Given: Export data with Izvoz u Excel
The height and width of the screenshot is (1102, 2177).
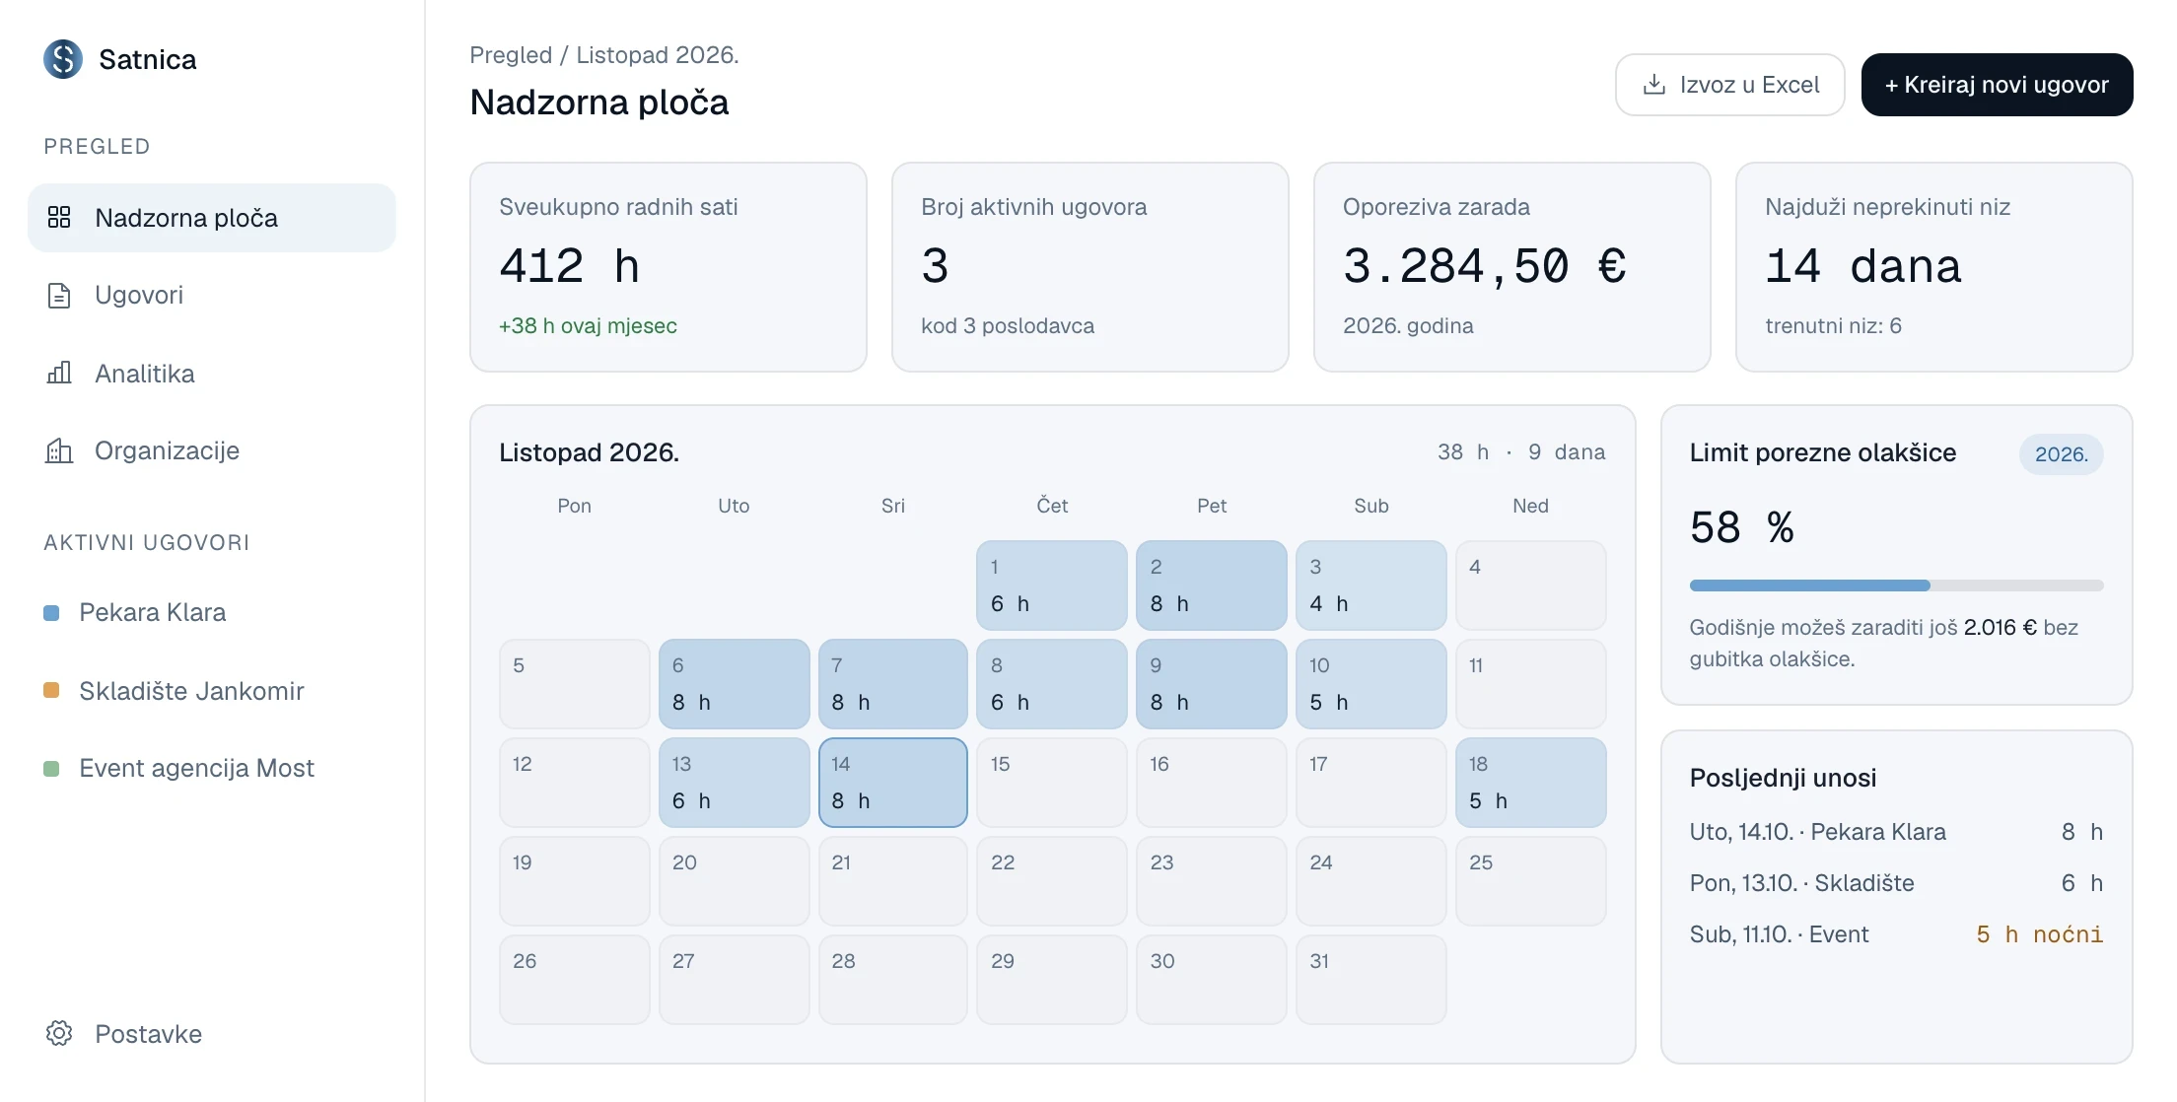Looking at the screenshot, I should pyautogui.click(x=1730, y=85).
